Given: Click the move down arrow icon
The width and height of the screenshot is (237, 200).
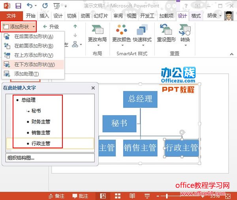Looking at the screenshot, I should (75, 36).
